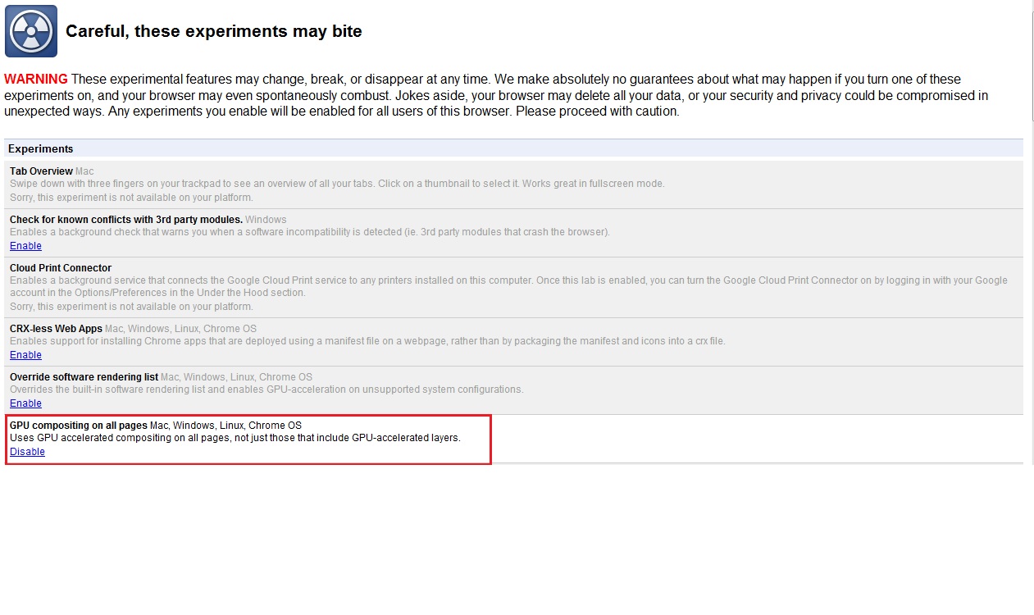The width and height of the screenshot is (1034, 615).
Task: Click the 'Uses GPU accelerated compositing' description
Action: (235, 438)
